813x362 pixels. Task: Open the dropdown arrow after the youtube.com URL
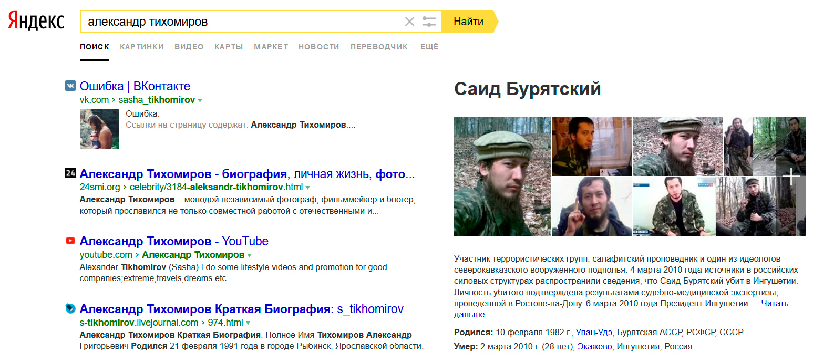(249, 255)
